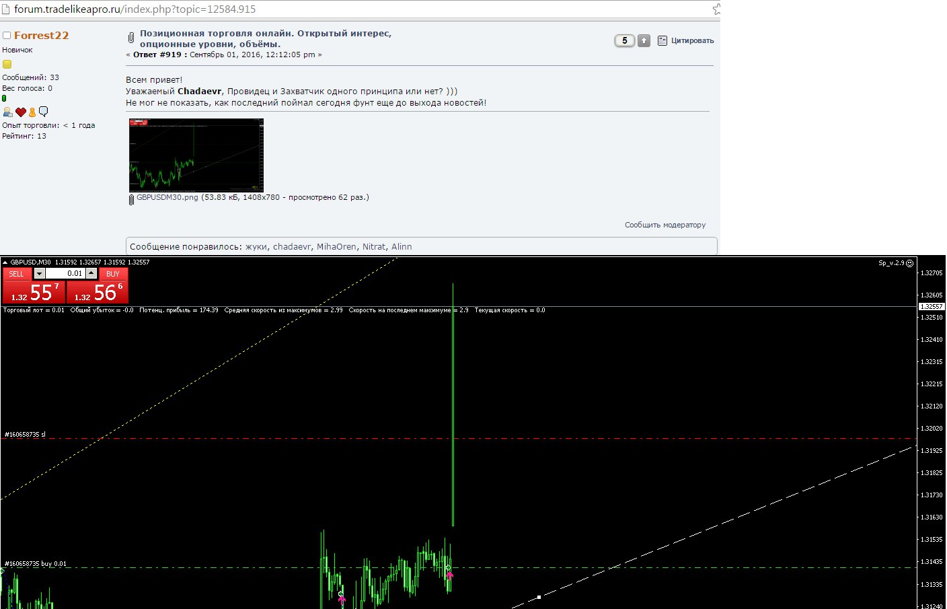Select the '#160658735 buy 0.01' order label
This screenshot has width=947, height=609.
click(36, 564)
